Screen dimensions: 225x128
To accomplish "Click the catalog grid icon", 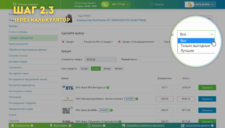I will (14, 4).
